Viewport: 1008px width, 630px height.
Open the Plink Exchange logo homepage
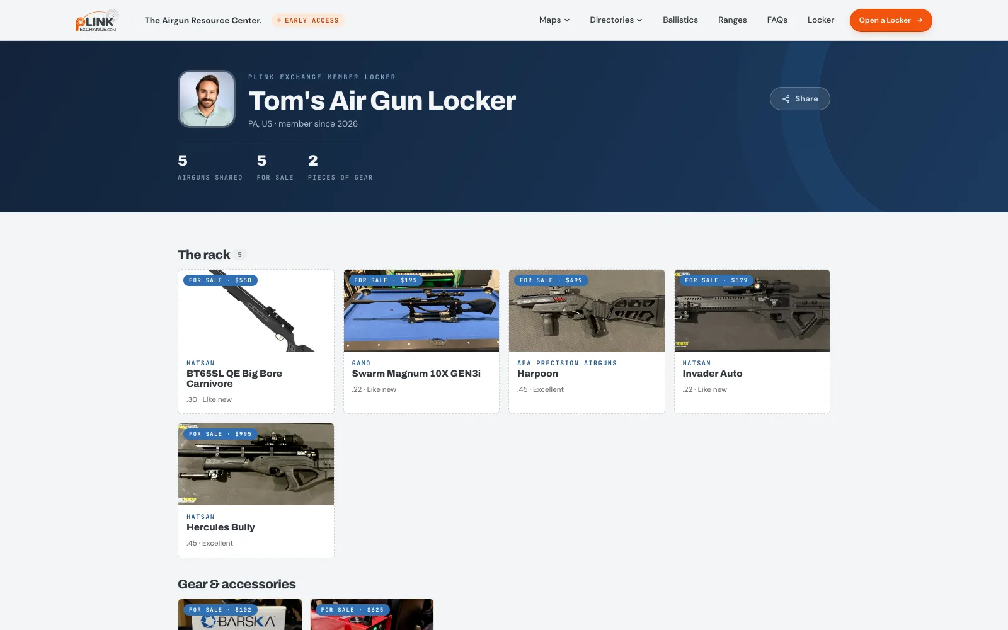click(96, 20)
